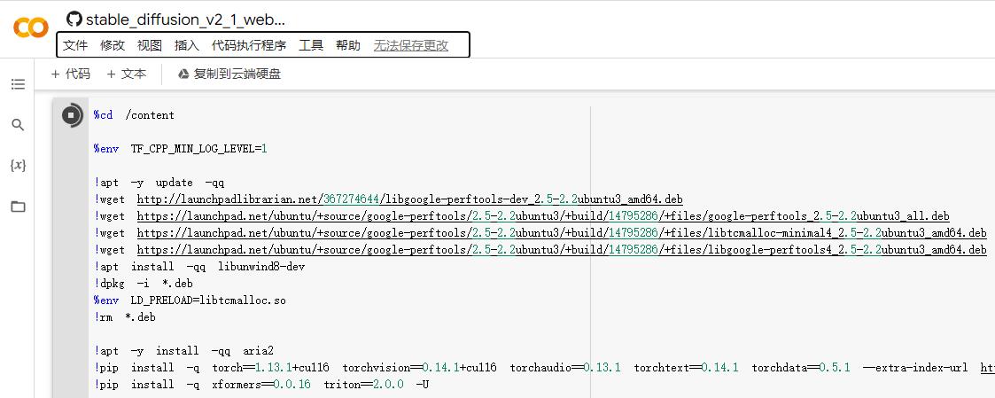Viewport: 995px width, 398px height.
Task: Click the LD_PRELOAD=libtcmalloc.so line
Action: [x=190, y=300]
